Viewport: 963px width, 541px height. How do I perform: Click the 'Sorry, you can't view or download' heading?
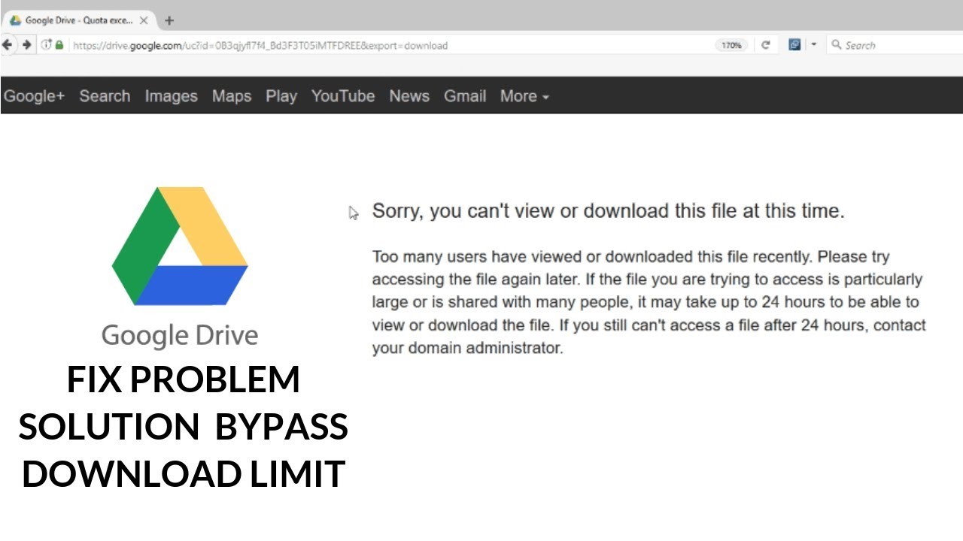[x=608, y=211]
